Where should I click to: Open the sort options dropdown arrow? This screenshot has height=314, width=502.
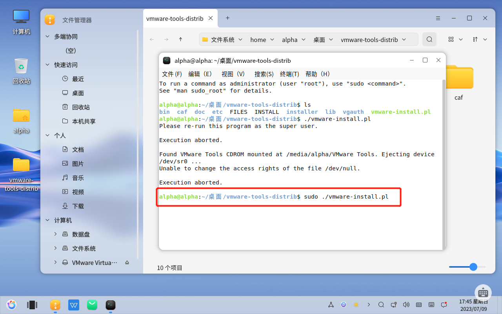[x=485, y=39]
